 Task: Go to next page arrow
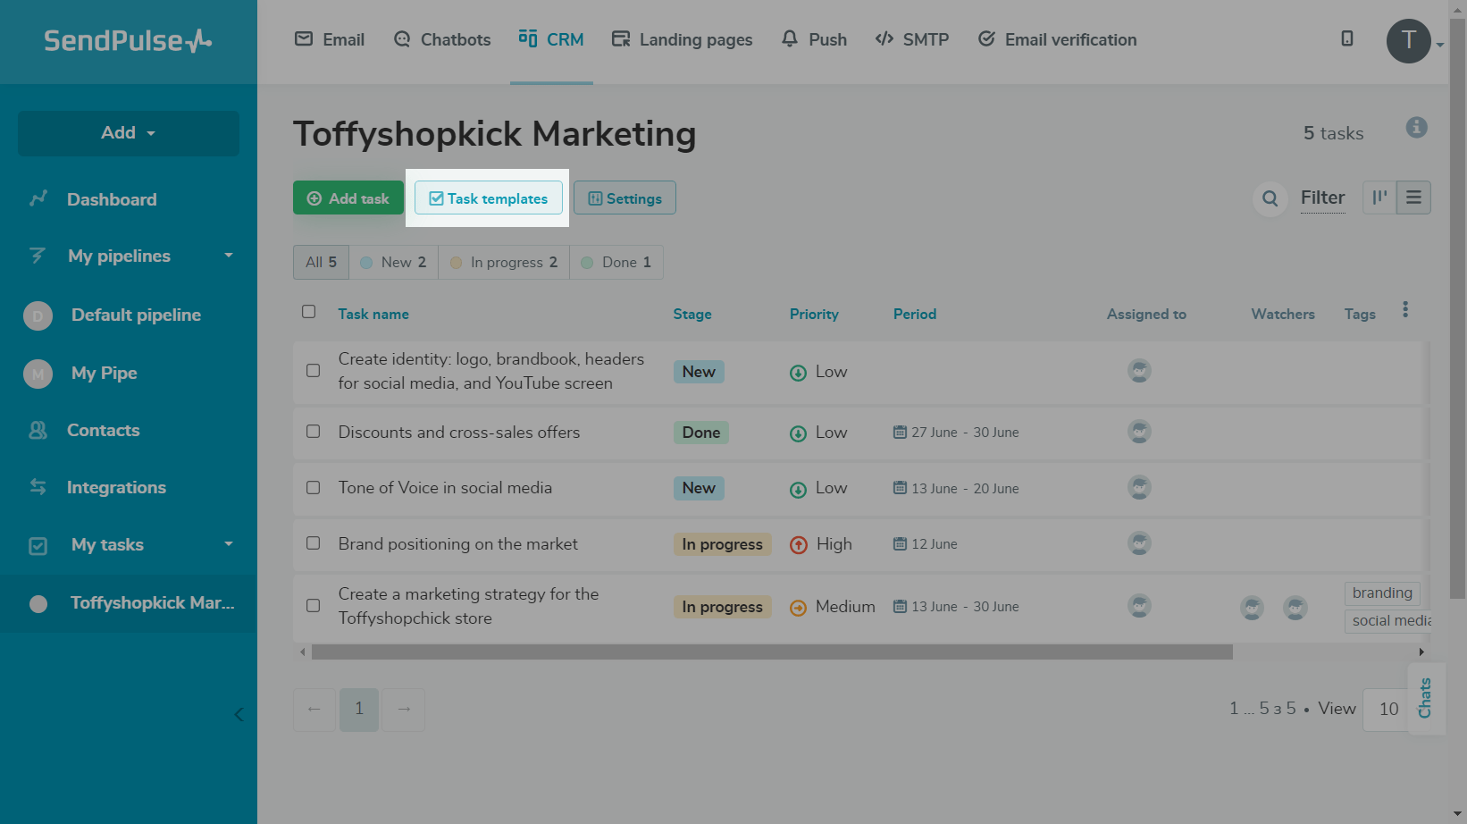(x=404, y=710)
